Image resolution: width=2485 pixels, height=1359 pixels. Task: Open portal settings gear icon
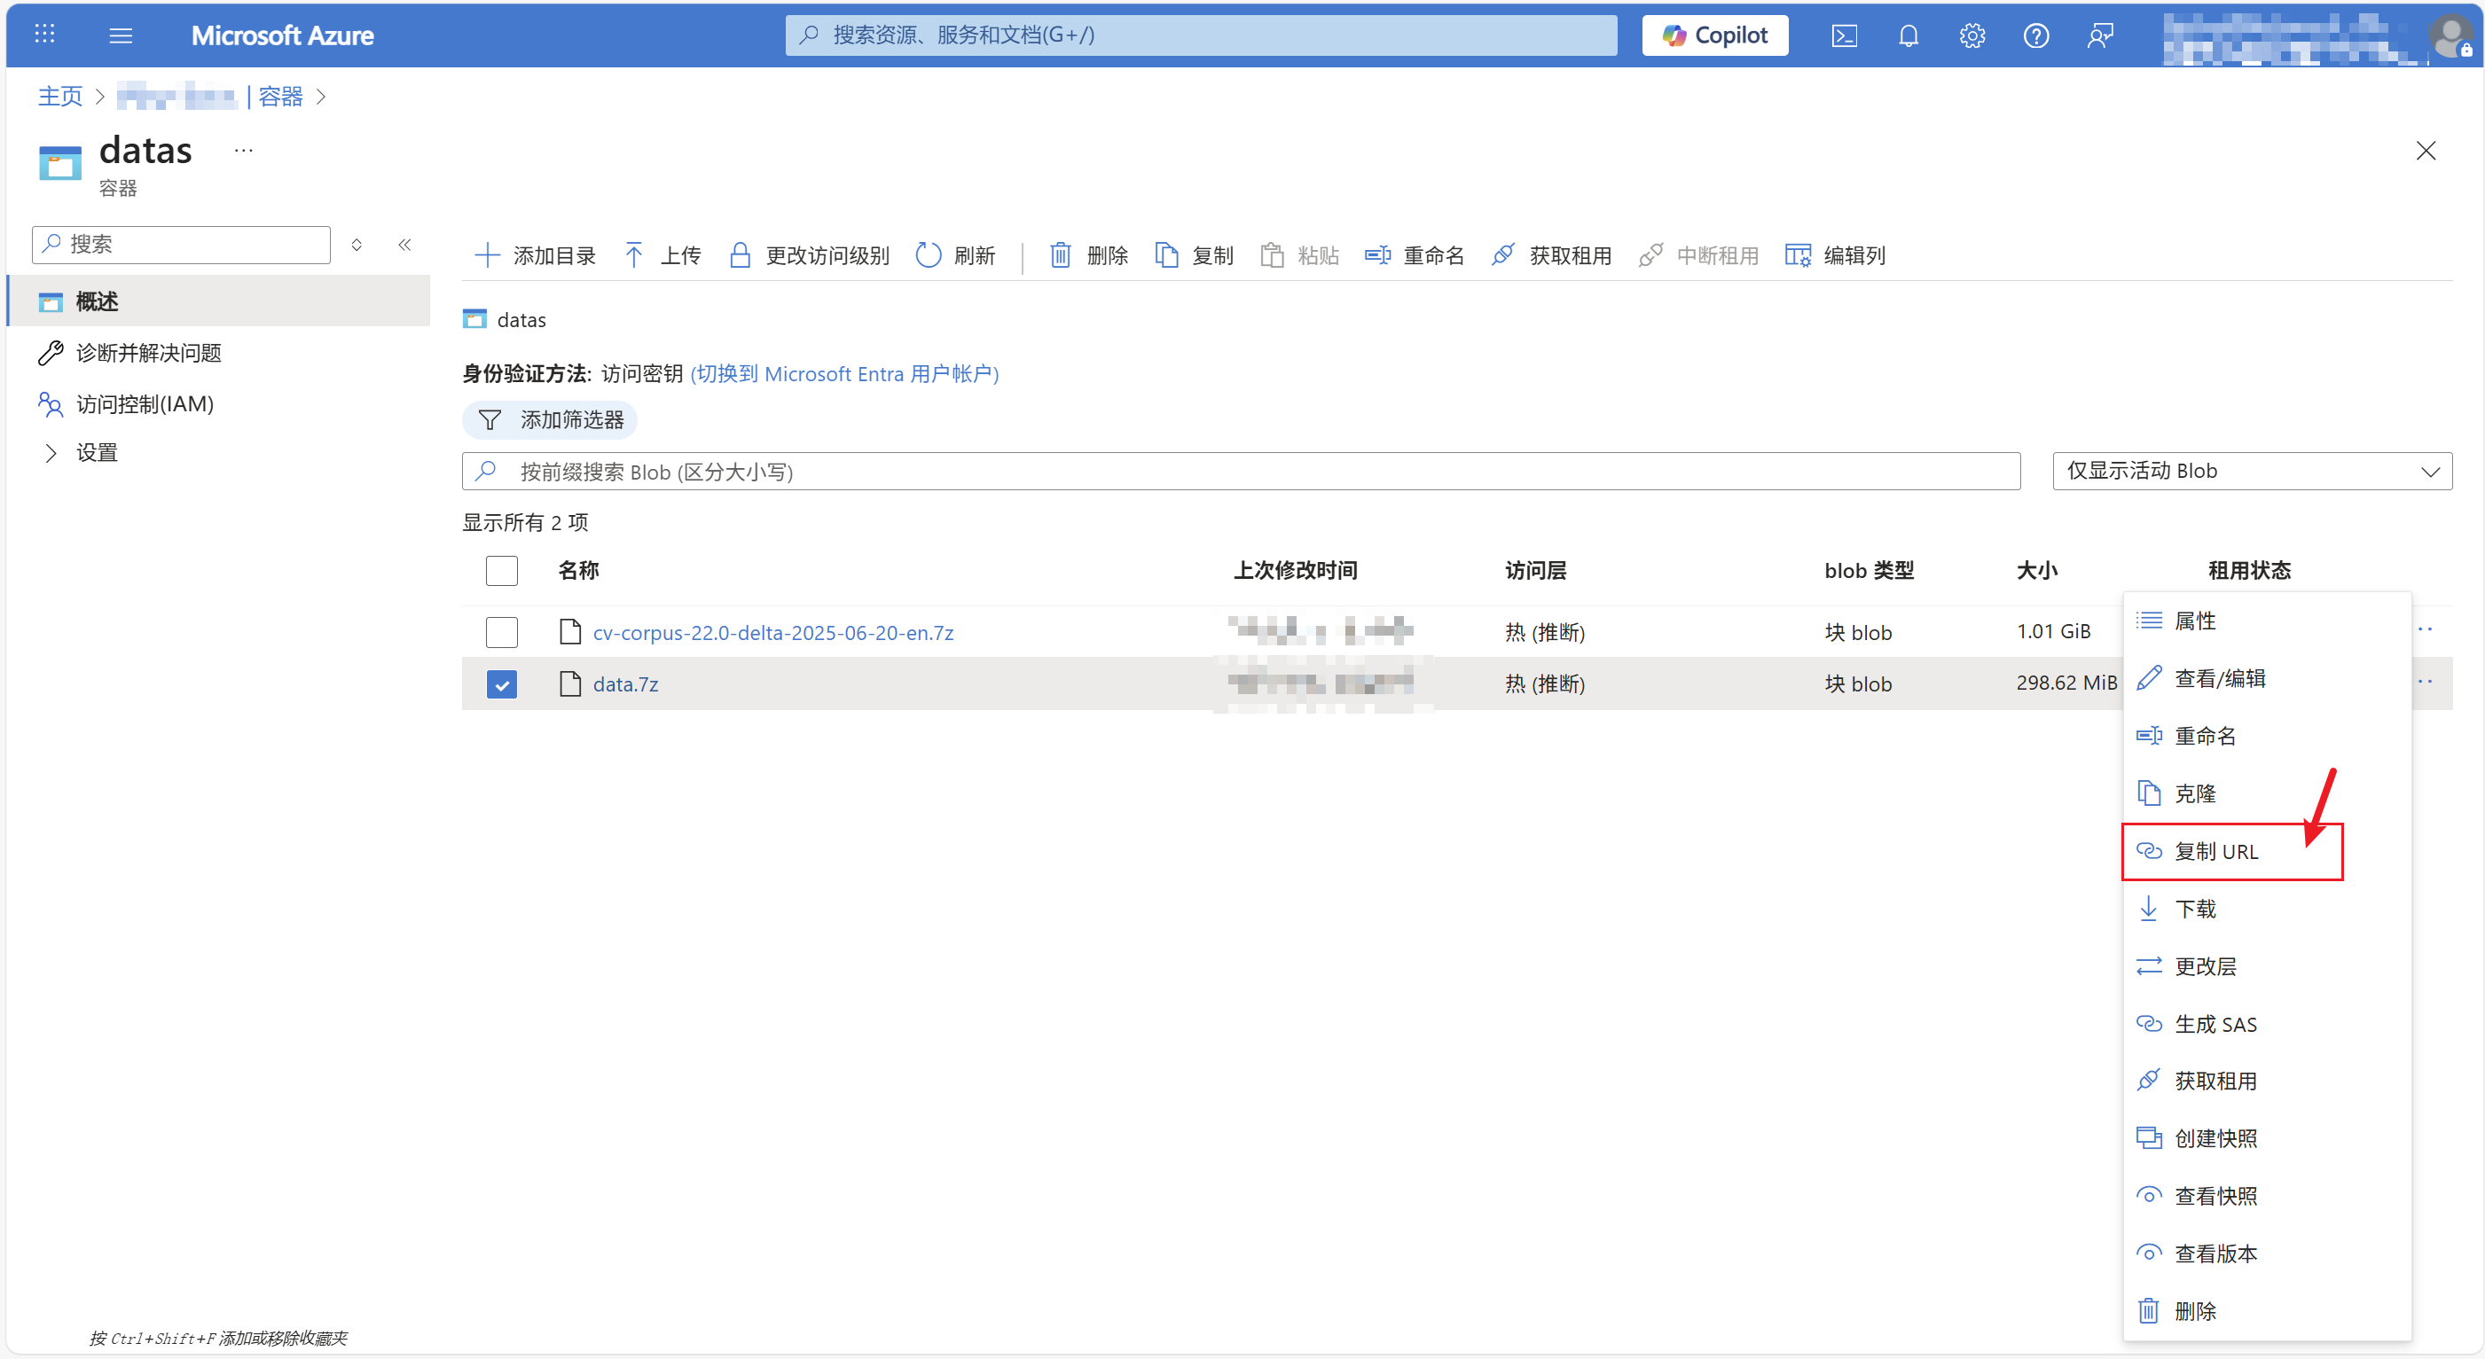[x=1972, y=35]
